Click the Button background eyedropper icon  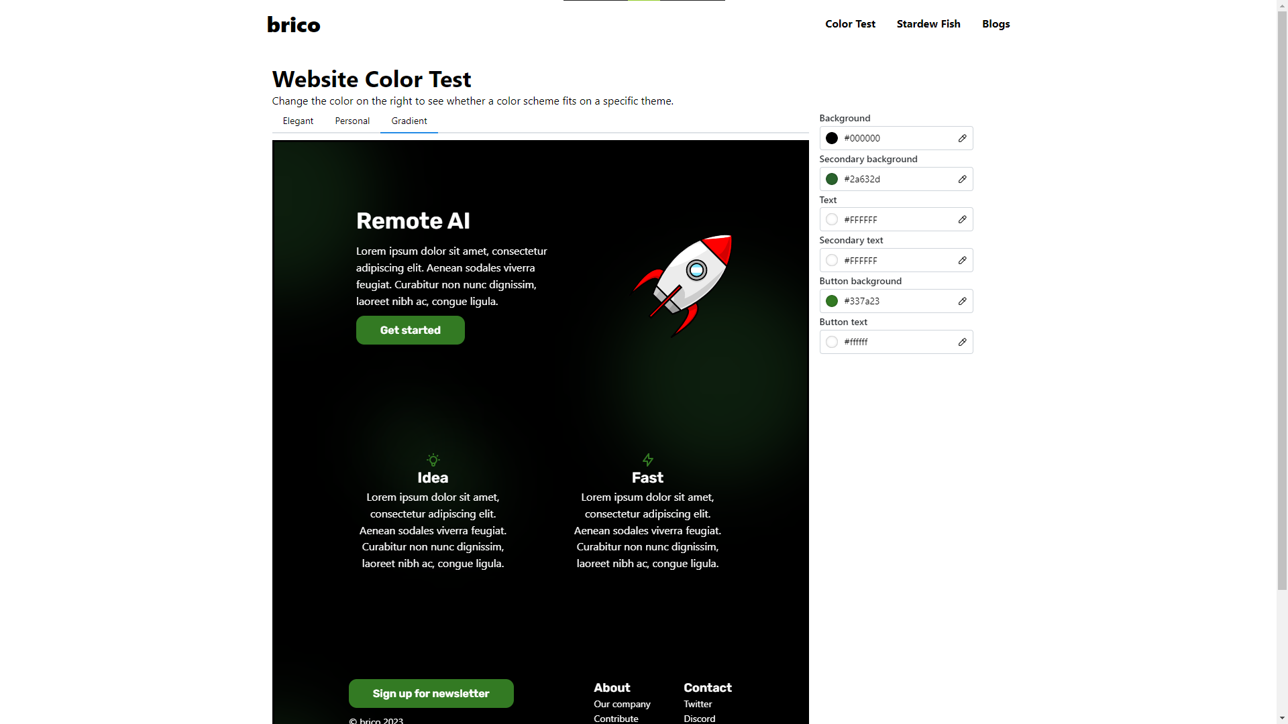(962, 301)
